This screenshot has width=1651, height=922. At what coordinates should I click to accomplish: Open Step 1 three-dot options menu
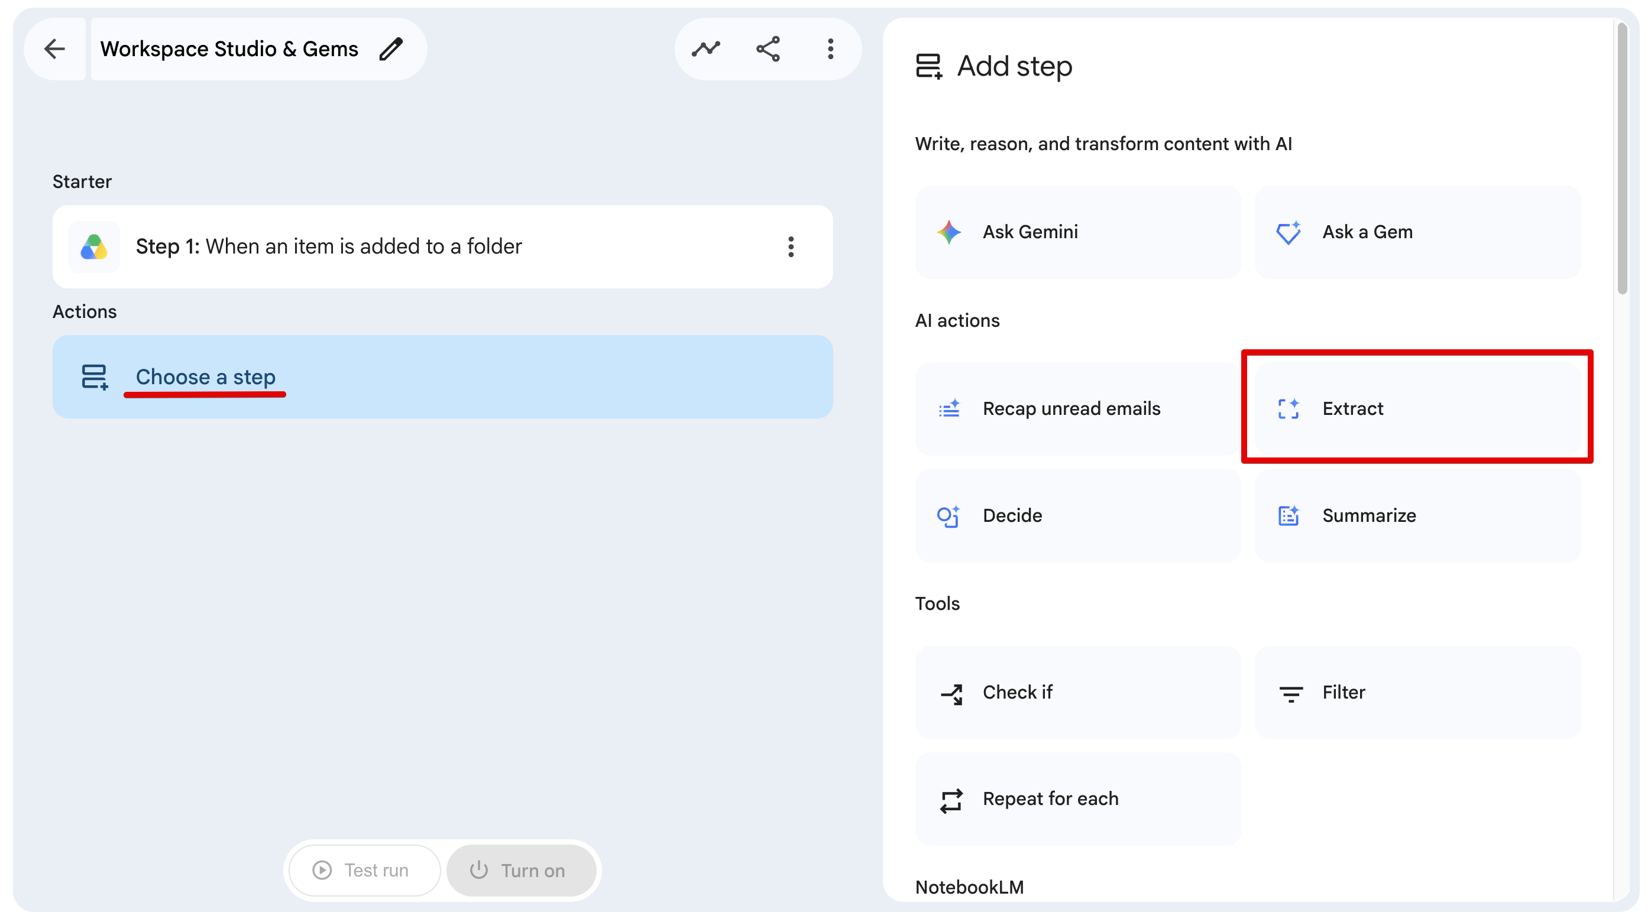click(x=791, y=246)
